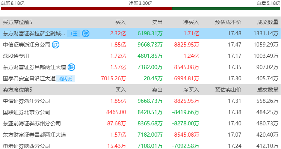Open 深股通专用 seat in the buyer list

(16, 56)
